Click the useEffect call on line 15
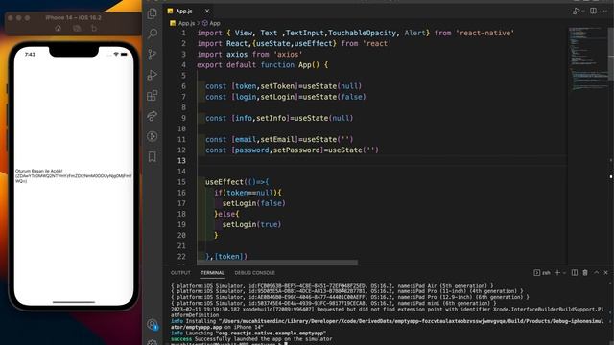 (x=224, y=182)
